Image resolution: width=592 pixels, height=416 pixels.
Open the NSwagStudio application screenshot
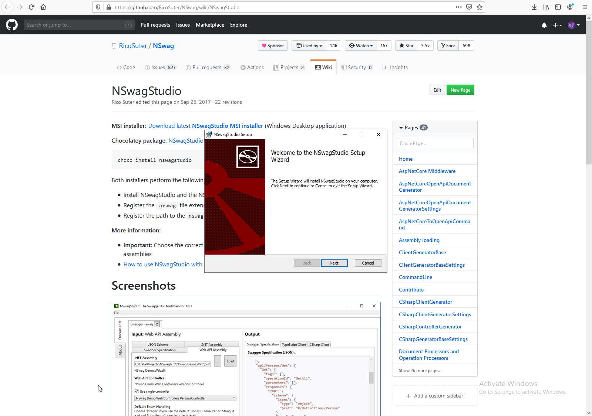[246, 359]
